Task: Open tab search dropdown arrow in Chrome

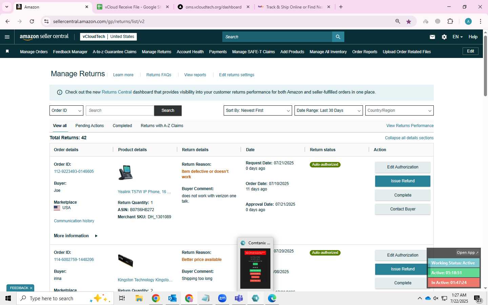Action: [6, 7]
